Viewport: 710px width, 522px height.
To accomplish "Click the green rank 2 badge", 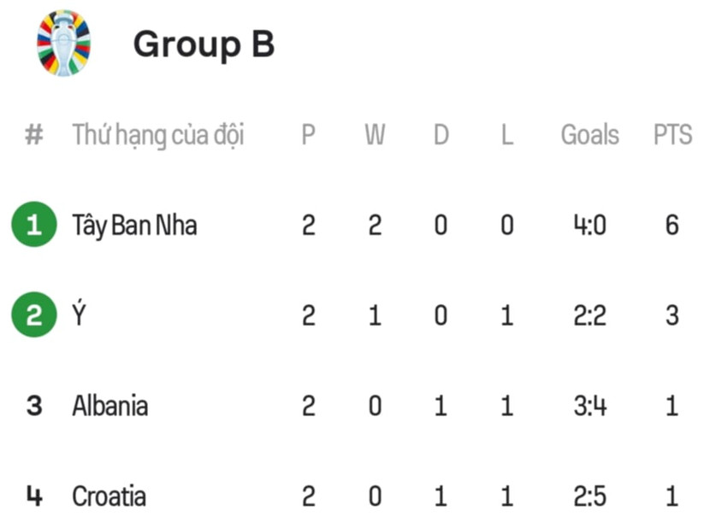I will pyautogui.click(x=34, y=315).
